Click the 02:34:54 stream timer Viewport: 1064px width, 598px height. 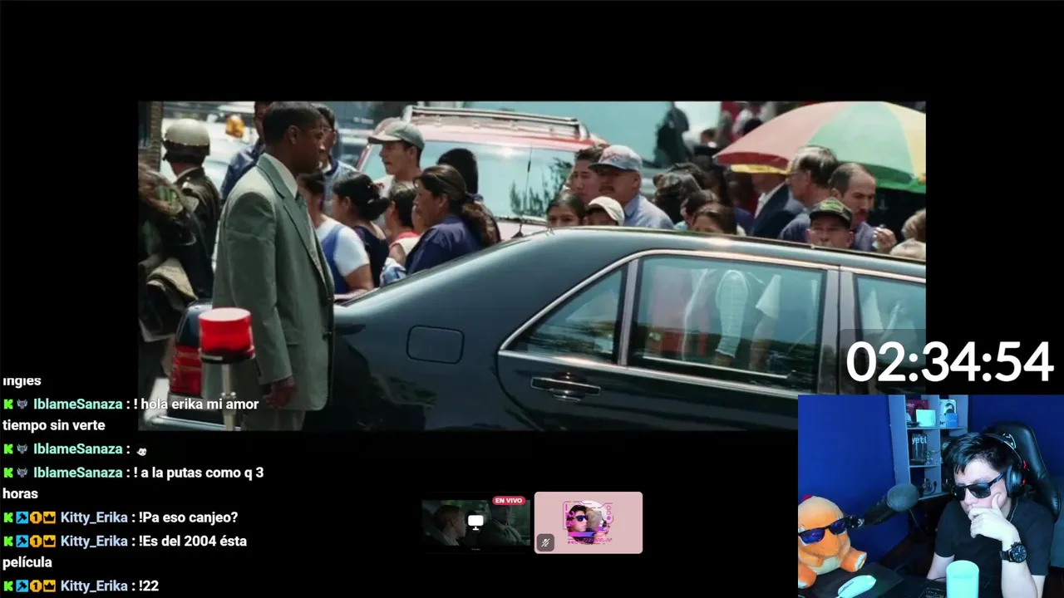[x=949, y=363]
